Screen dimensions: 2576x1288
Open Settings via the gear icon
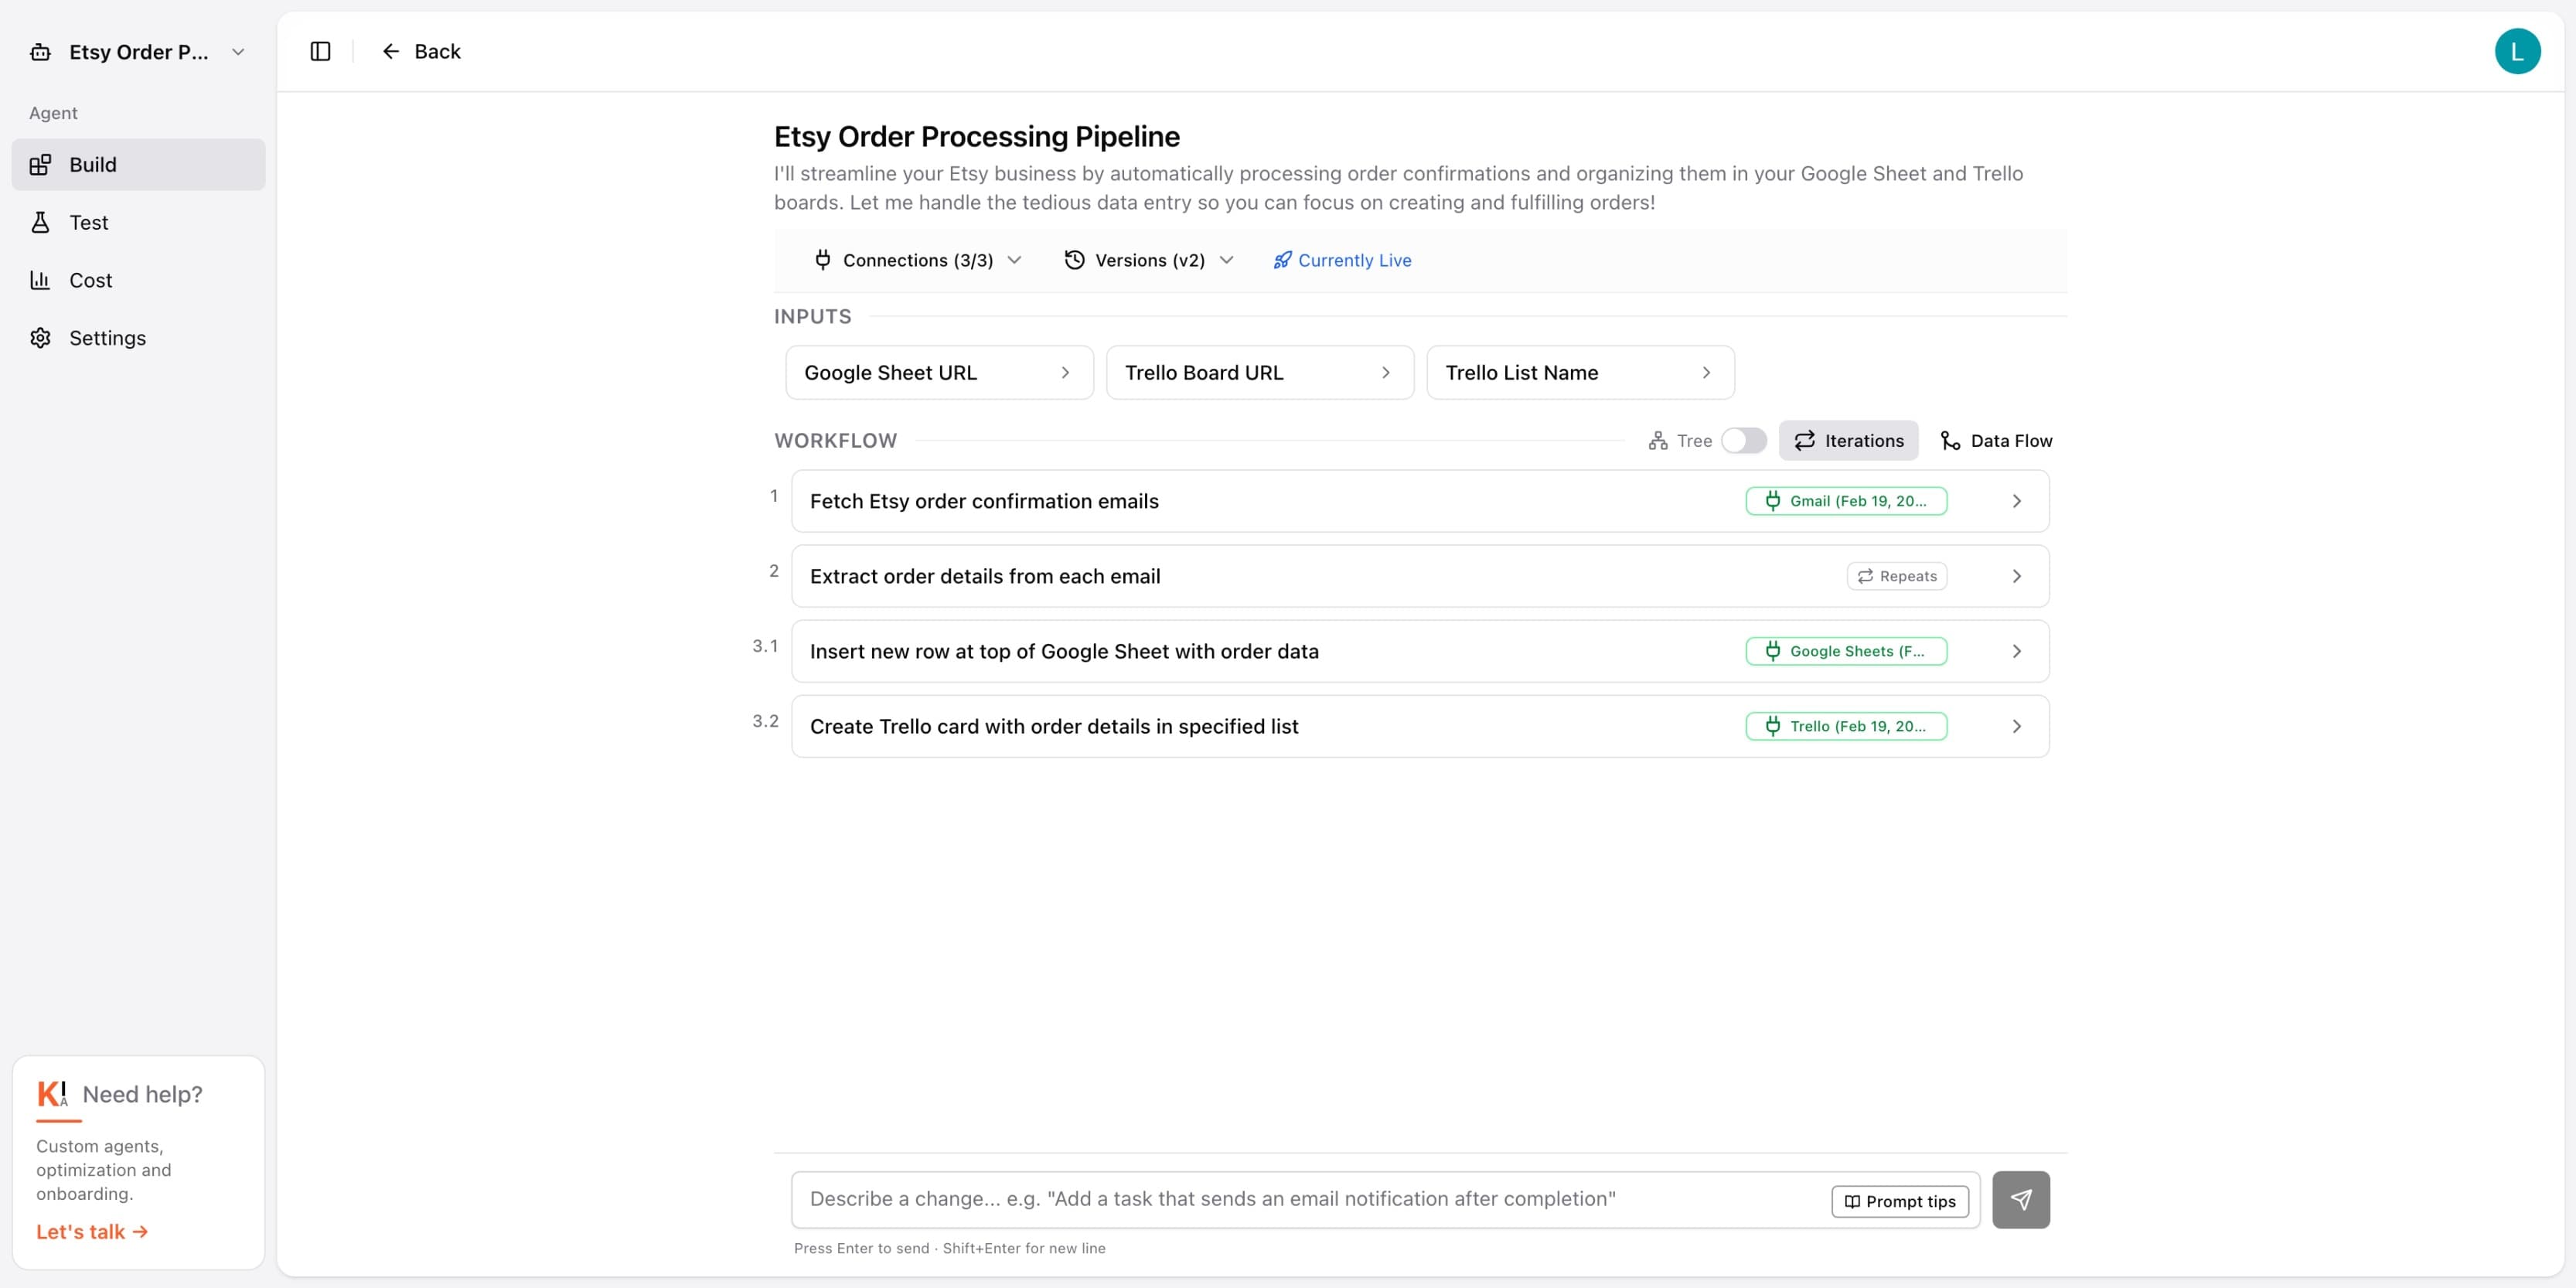40,338
